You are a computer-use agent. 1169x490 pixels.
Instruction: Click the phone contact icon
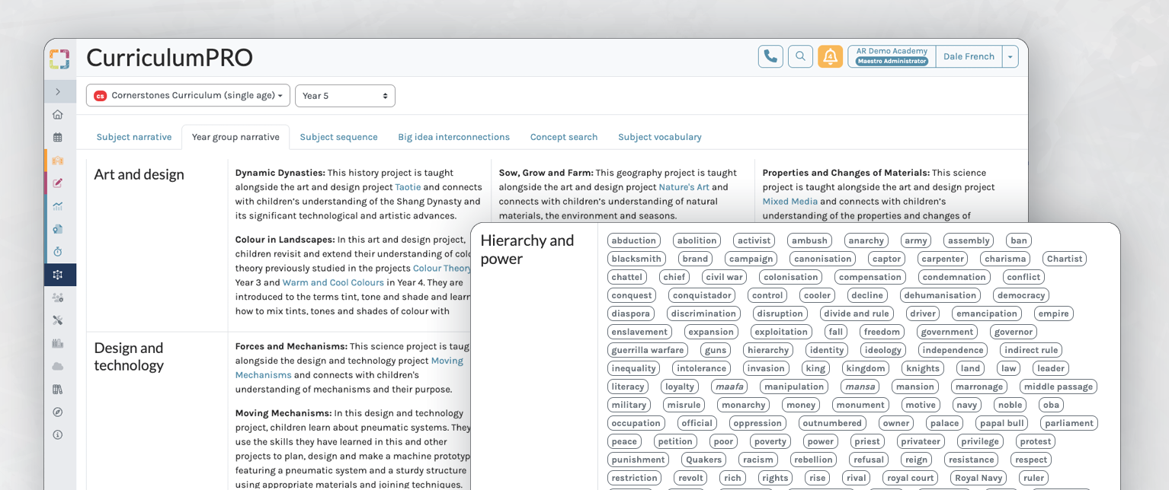770,56
